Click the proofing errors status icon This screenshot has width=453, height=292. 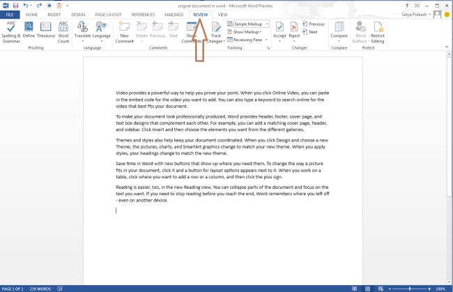click(60, 289)
